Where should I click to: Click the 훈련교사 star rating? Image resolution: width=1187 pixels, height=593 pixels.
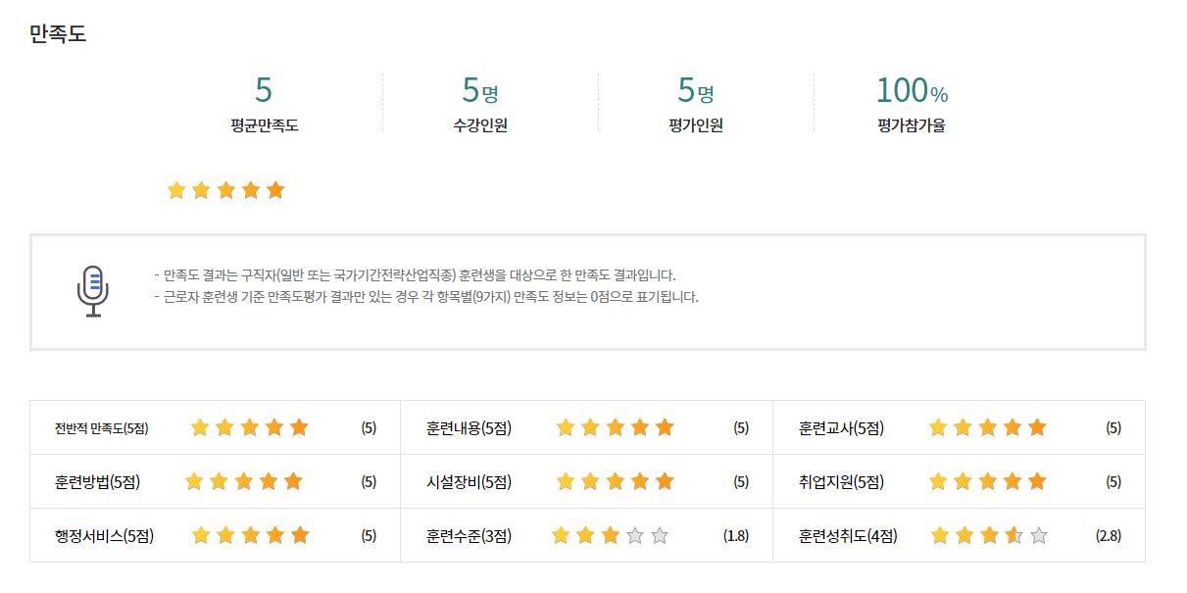click(x=987, y=427)
